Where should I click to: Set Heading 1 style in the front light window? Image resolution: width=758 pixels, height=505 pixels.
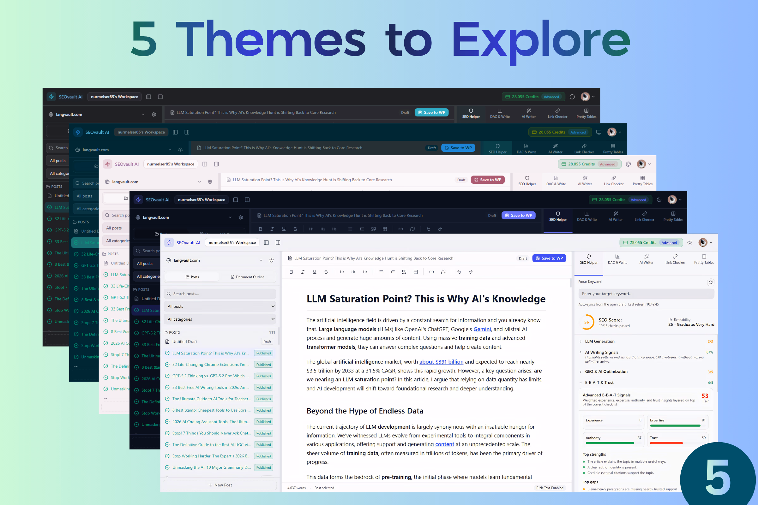[x=342, y=272]
